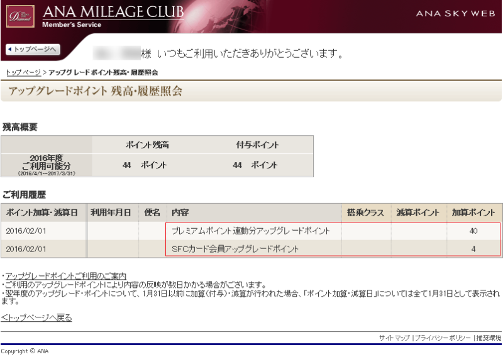The width and height of the screenshot is (503, 357).
Task: Click the Member's Service subtitle text
Action: pos(72,25)
